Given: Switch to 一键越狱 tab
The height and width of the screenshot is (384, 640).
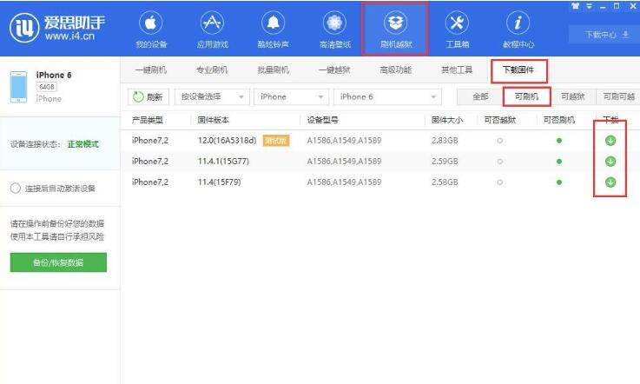Looking at the screenshot, I should 334,70.
